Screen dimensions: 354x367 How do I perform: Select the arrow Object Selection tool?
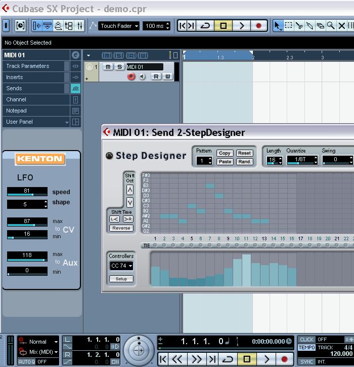point(278,25)
